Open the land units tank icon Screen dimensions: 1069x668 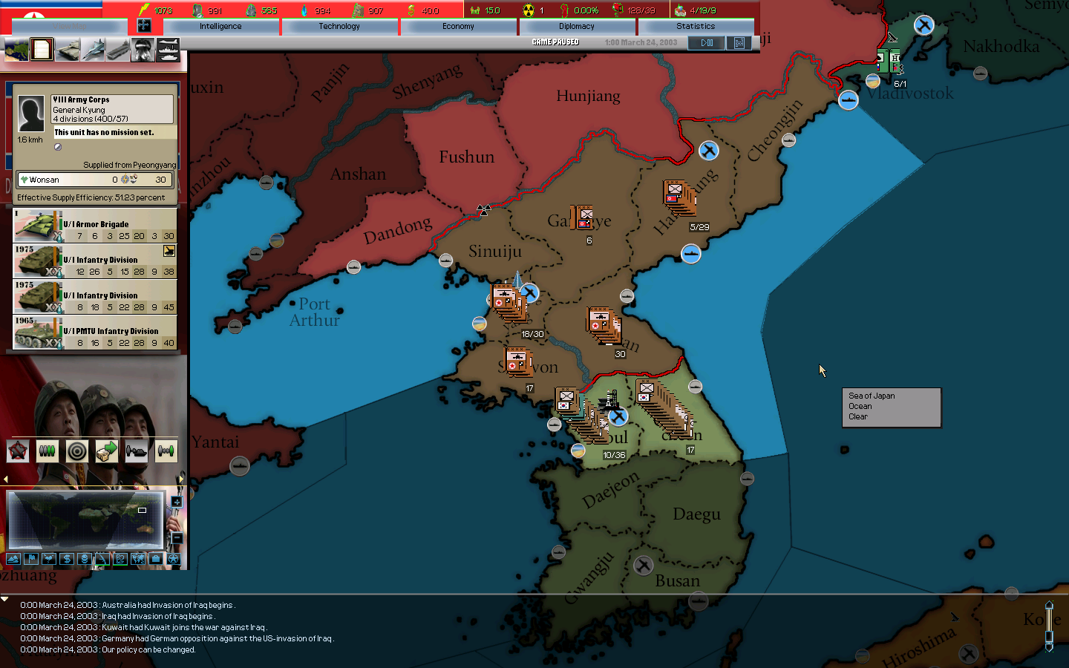coord(68,50)
